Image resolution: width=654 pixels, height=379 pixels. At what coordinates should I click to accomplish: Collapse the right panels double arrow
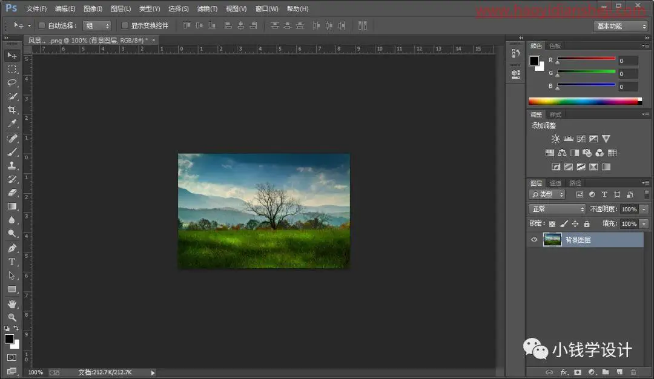[647, 38]
